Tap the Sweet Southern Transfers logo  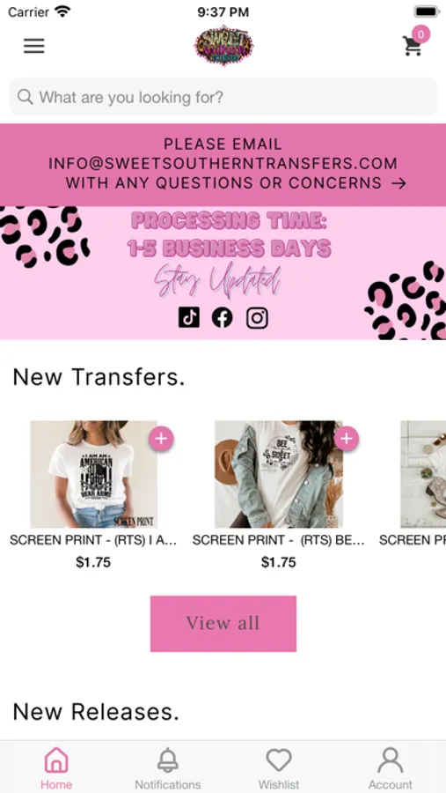[x=223, y=46]
